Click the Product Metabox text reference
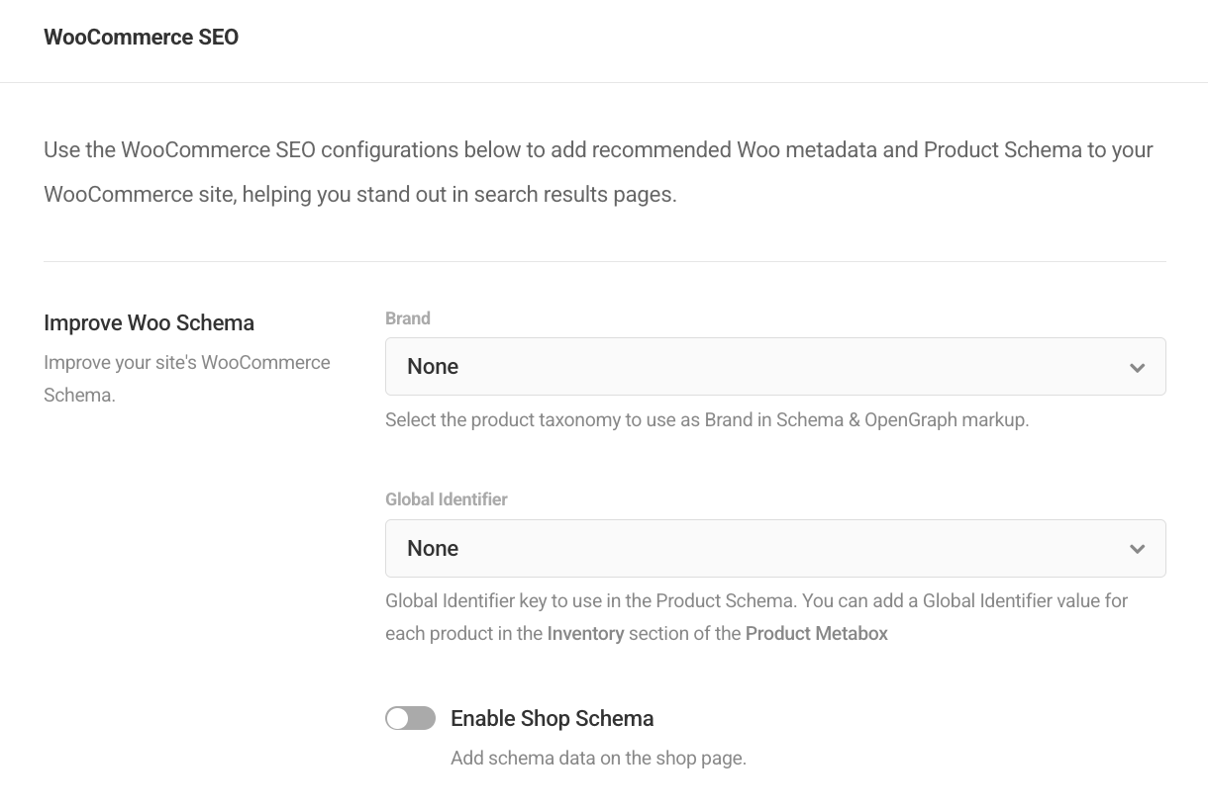The height and width of the screenshot is (810, 1208). 816,633
